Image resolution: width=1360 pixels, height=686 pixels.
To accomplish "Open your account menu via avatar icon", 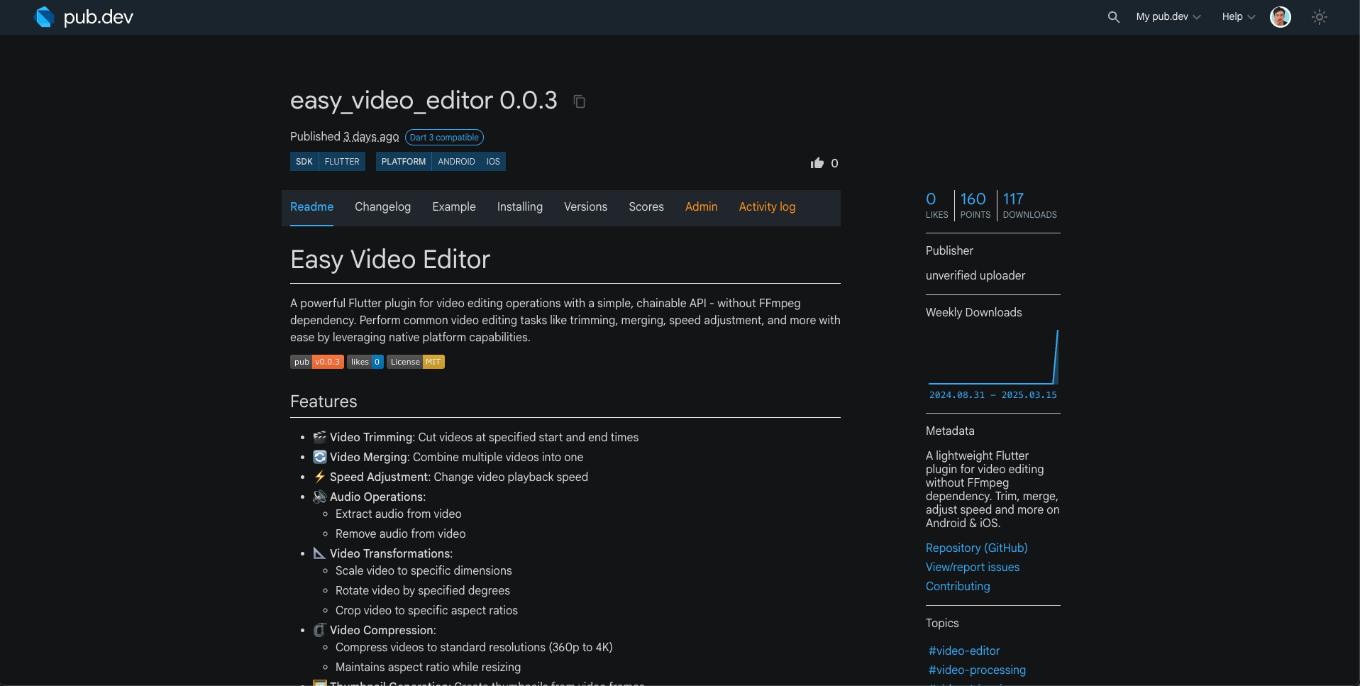I will point(1280,16).
